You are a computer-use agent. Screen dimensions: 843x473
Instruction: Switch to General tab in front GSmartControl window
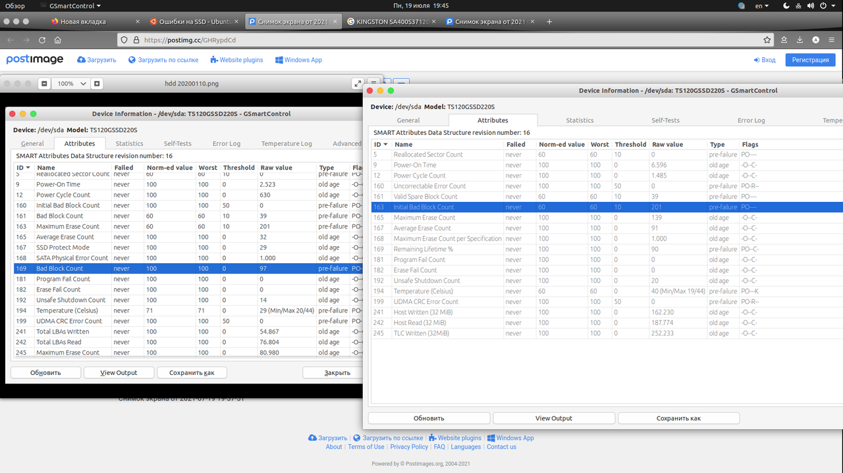point(408,120)
